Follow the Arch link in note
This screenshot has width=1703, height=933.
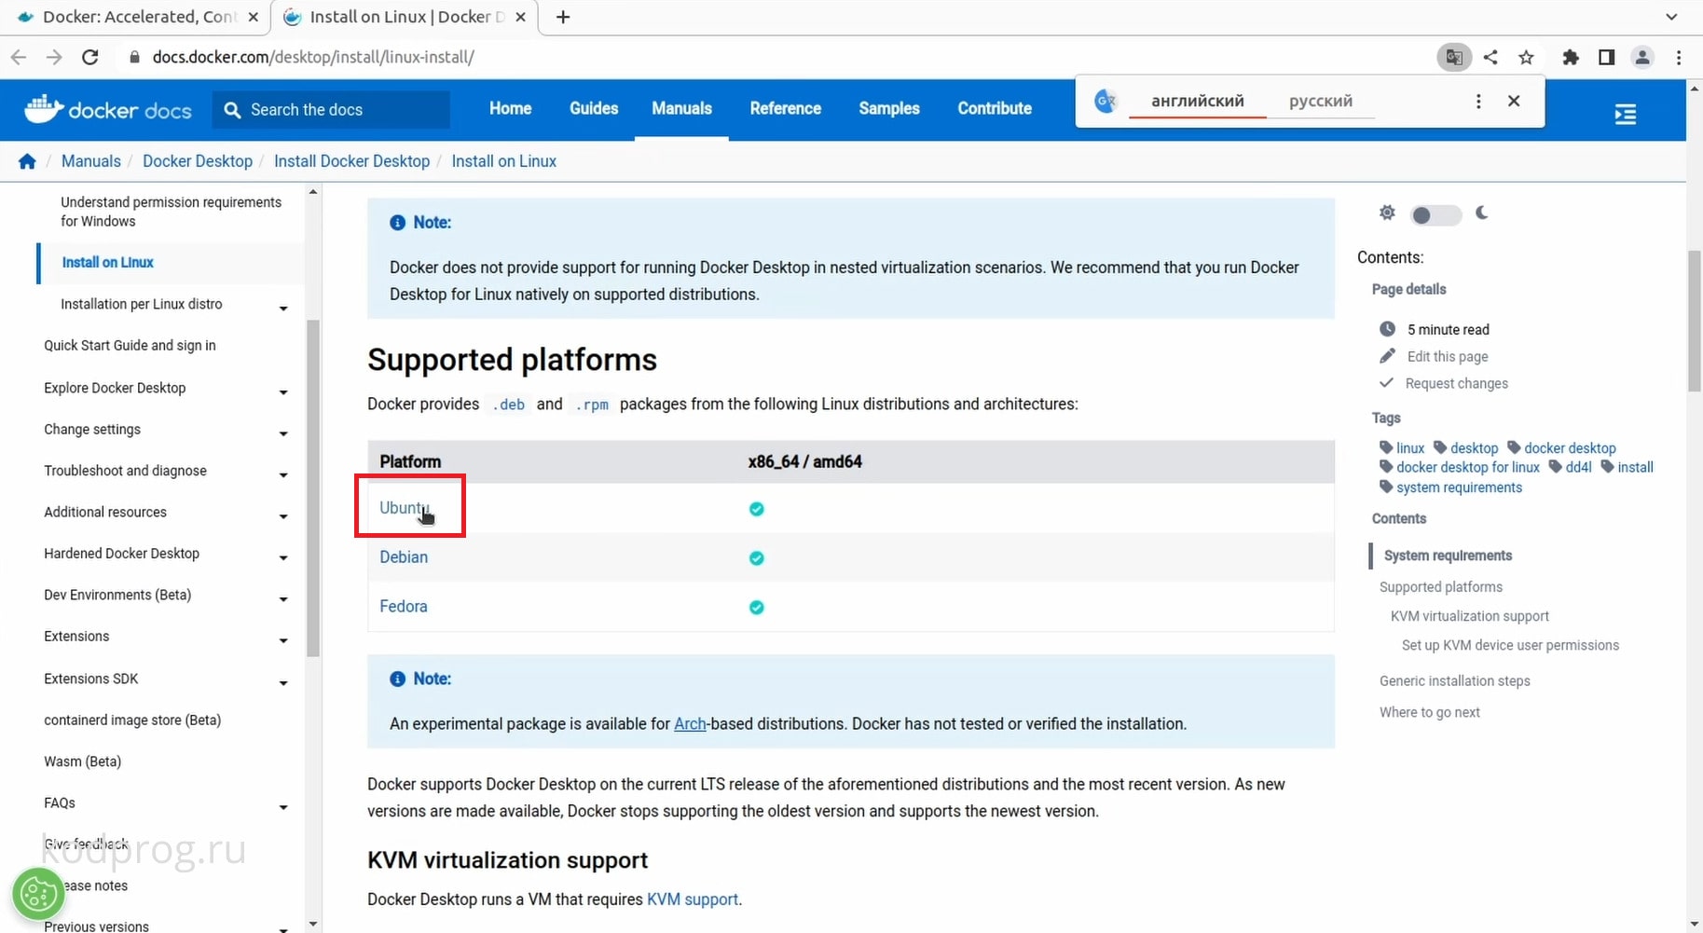click(690, 723)
